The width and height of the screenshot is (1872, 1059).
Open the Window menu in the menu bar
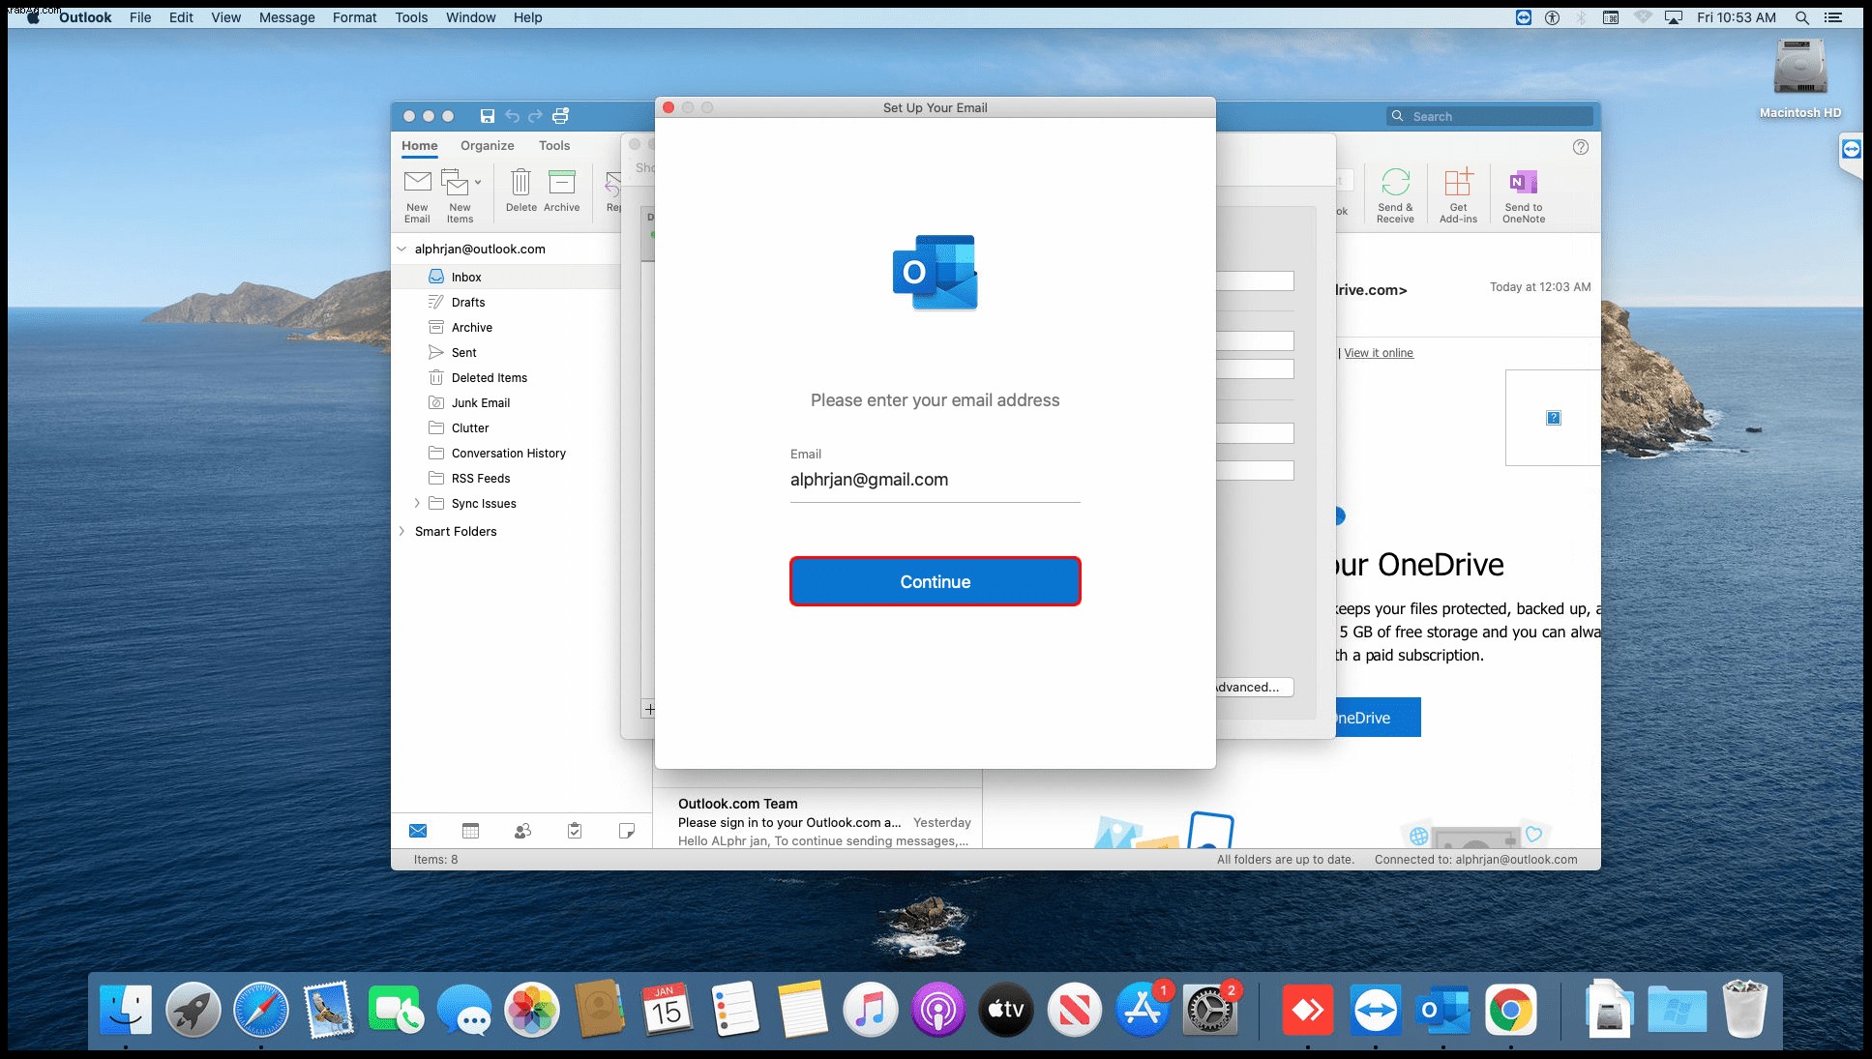point(471,17)
